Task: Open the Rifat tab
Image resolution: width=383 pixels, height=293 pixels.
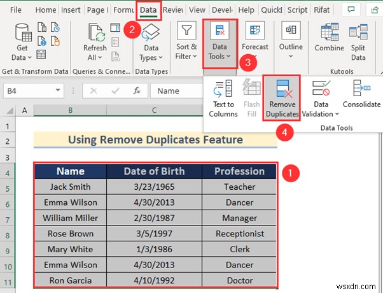Action: click(321, 10)
